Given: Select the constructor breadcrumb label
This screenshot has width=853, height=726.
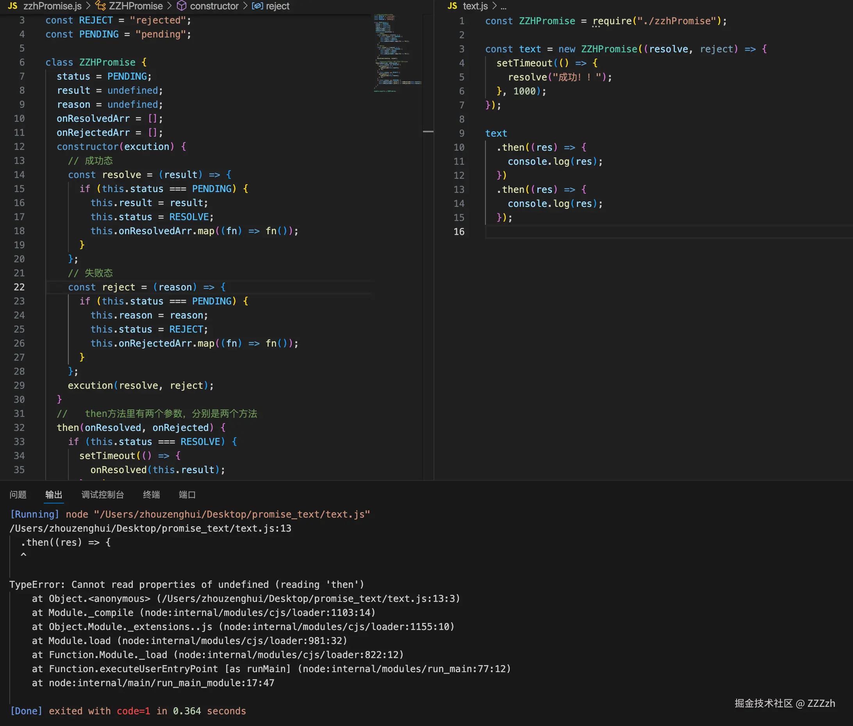Looking at the screenshot, I should click(x=214, y=6).
